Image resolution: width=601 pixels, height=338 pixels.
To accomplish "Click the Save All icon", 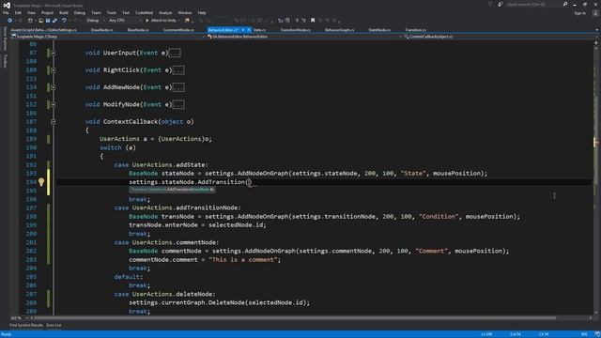I will (54, 21).
